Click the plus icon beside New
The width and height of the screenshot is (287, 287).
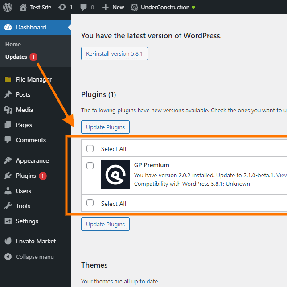[106, 7]
